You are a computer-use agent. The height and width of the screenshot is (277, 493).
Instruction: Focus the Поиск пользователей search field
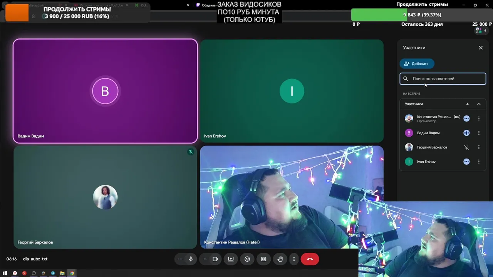(443, 78)
